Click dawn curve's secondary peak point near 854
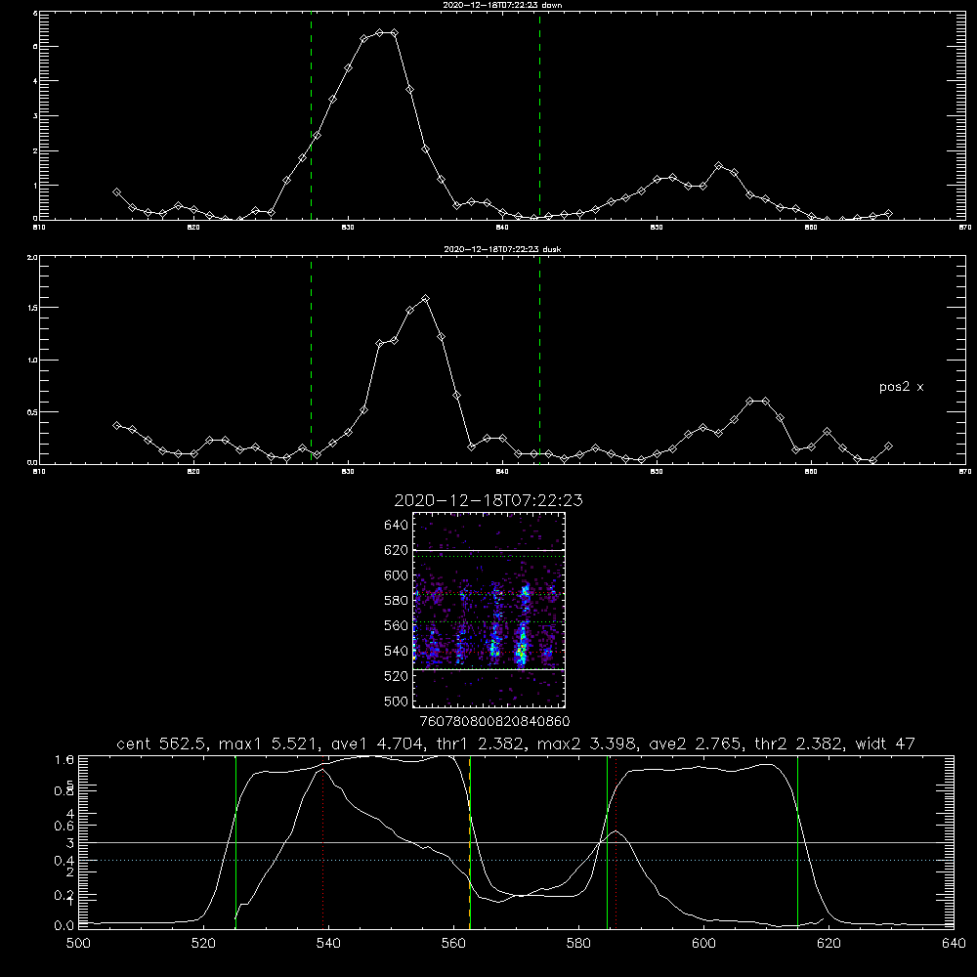 [718, 166]
